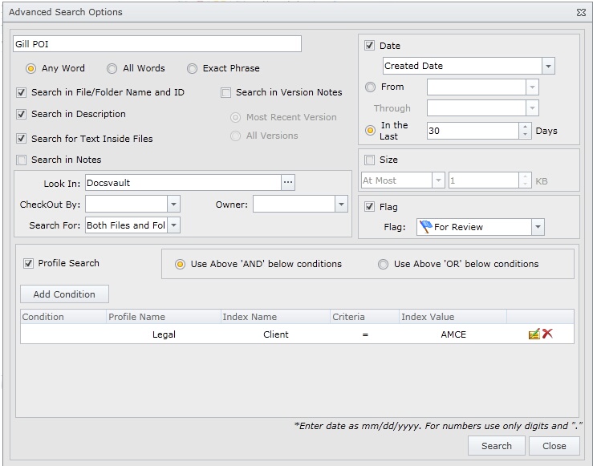
Task: Open the CheckOut By dropdown
Action: 173,205
